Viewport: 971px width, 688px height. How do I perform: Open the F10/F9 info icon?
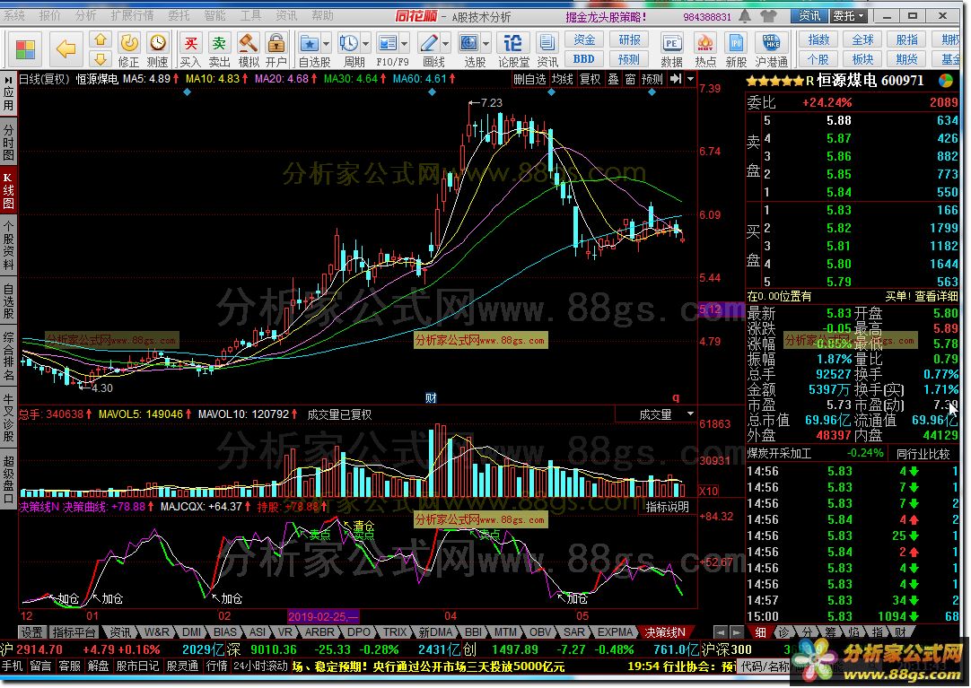tap(388, 43)
